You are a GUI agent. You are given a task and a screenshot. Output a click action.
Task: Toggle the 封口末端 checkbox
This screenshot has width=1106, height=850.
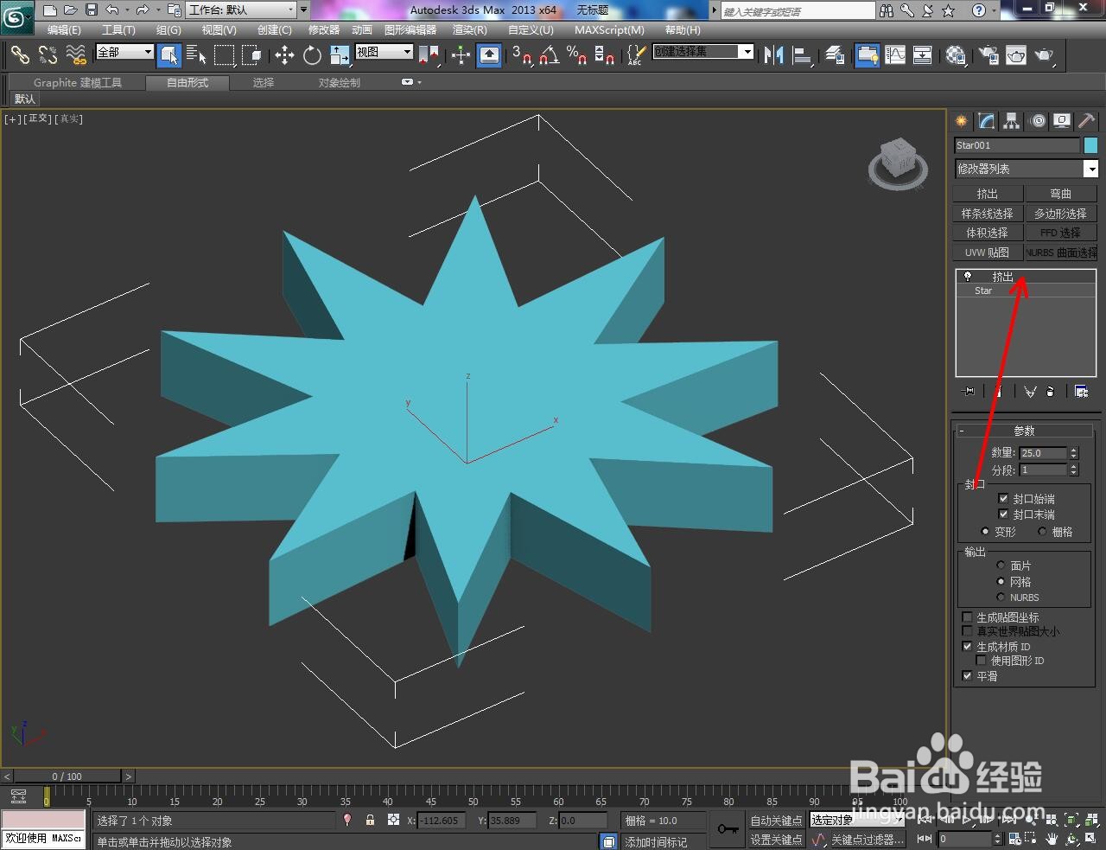(1003, 514)
